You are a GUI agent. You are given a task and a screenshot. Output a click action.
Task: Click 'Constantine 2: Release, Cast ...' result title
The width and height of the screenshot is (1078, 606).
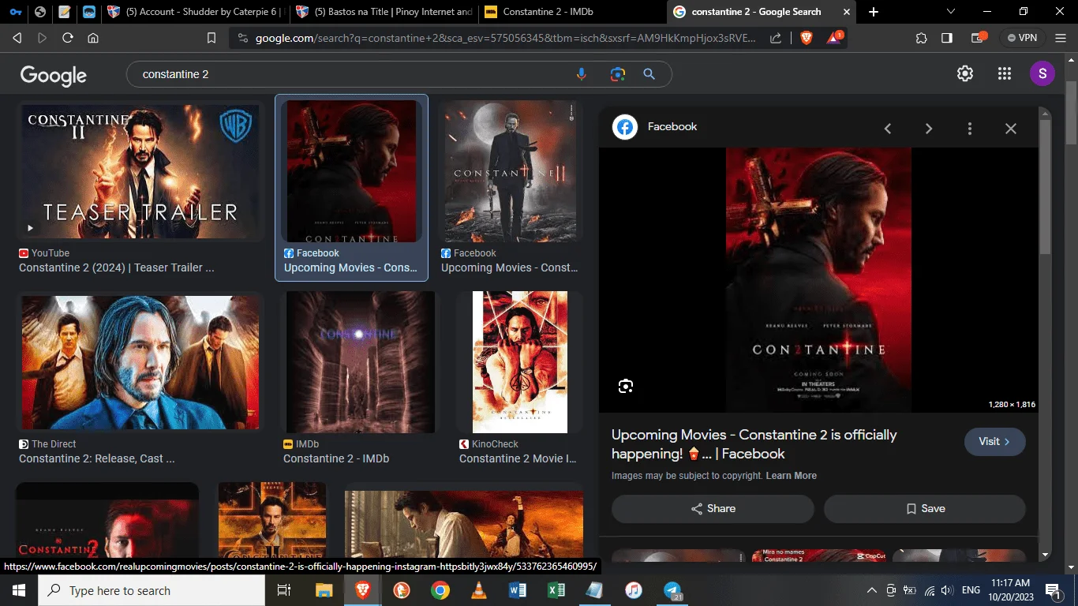[97, 458]
